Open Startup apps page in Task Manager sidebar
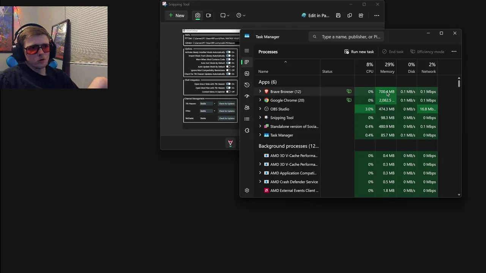 tap(247, 96)
